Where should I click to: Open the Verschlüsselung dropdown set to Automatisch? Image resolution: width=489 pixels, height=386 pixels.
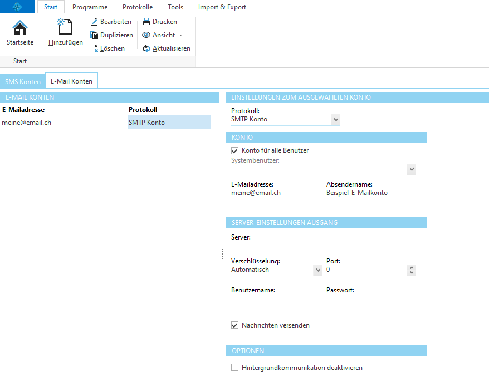[x=317, y=270]
